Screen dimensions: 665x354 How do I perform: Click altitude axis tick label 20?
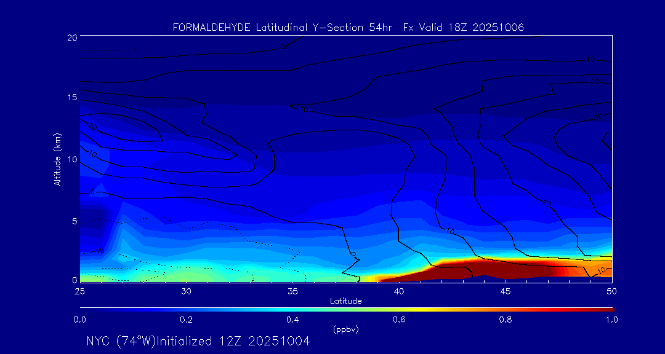click(71, 37)
